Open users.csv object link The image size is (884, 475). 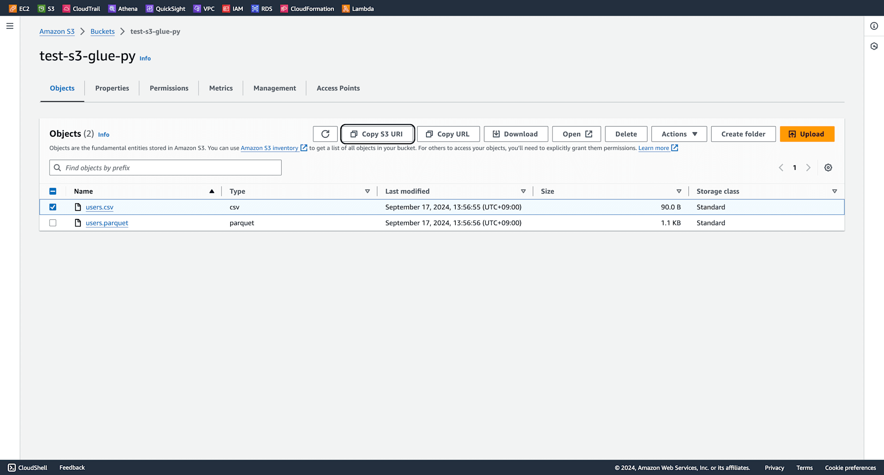(x=99, y=207)
